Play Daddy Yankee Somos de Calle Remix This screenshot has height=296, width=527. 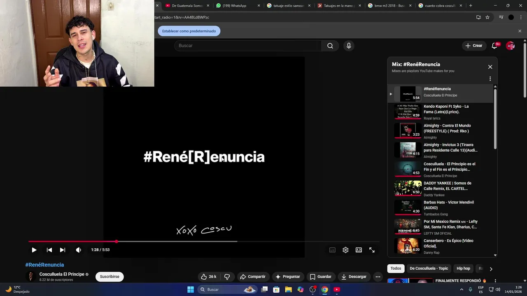[x=441, y=189]
